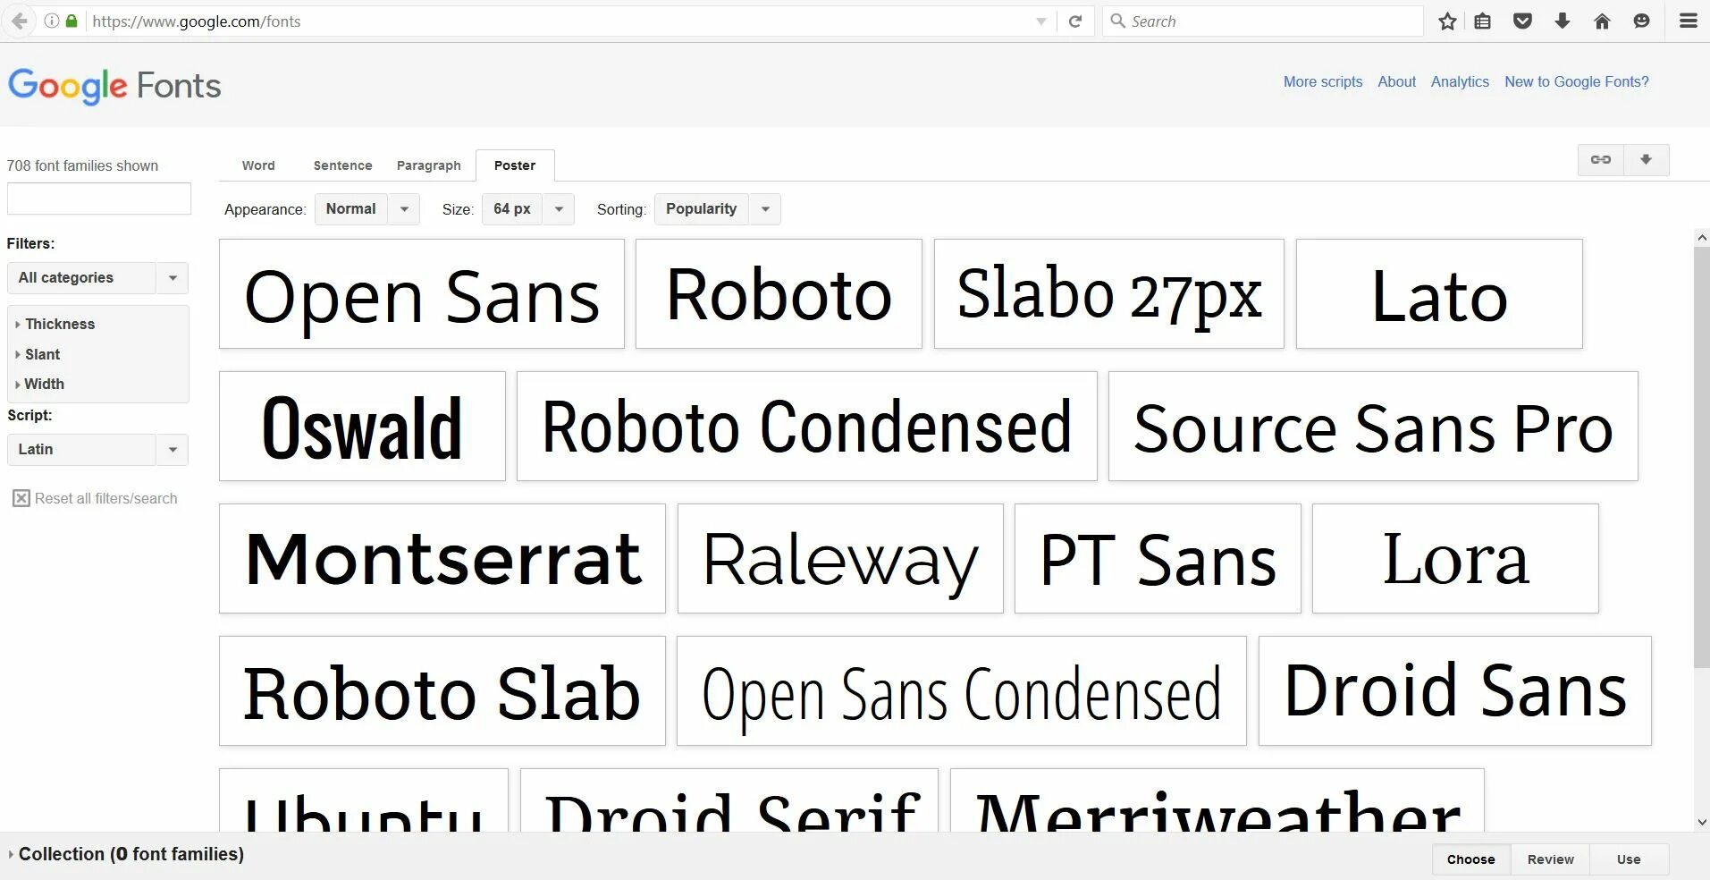Click the font search filter input box
The image size is (1710, 880).
click(x=99, y=199)
